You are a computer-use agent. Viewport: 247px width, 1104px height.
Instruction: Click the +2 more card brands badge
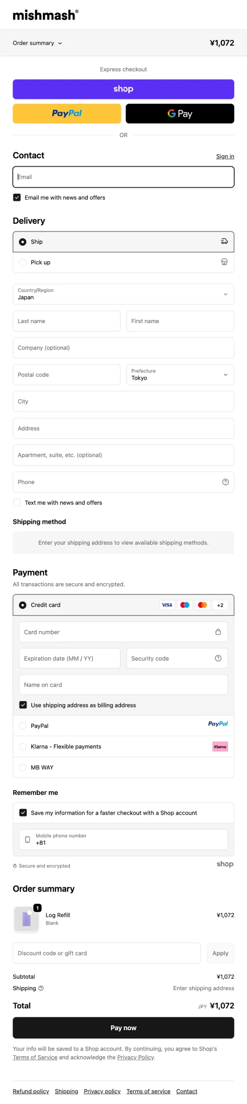(220, 605)
